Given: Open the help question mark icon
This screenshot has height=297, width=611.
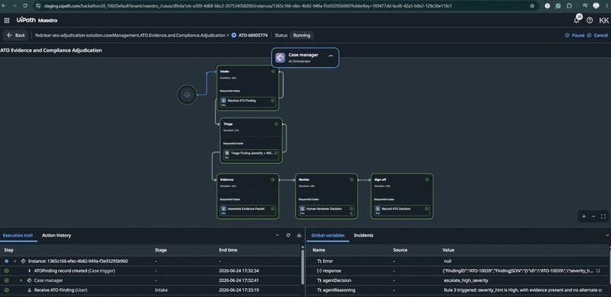Looking at the screenshot, I should (590, 20).
